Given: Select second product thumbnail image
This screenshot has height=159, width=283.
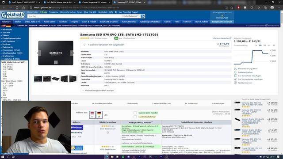Looking at the screenshot, I should pyautogui.click(x=47, y=79).
